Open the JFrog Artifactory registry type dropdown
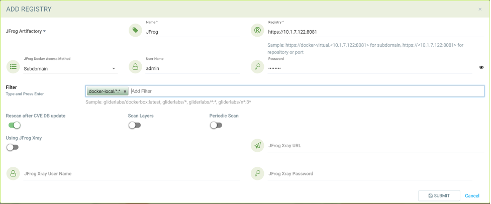This screenshot has height=204, width=491. pos(26,31)
